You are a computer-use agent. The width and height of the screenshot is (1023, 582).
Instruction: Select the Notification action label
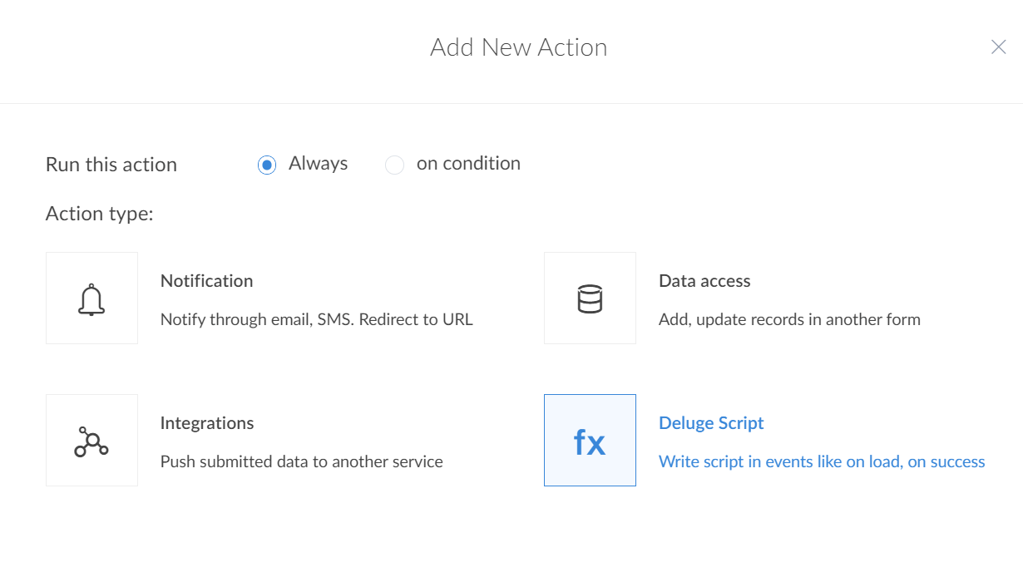[206, 281]
